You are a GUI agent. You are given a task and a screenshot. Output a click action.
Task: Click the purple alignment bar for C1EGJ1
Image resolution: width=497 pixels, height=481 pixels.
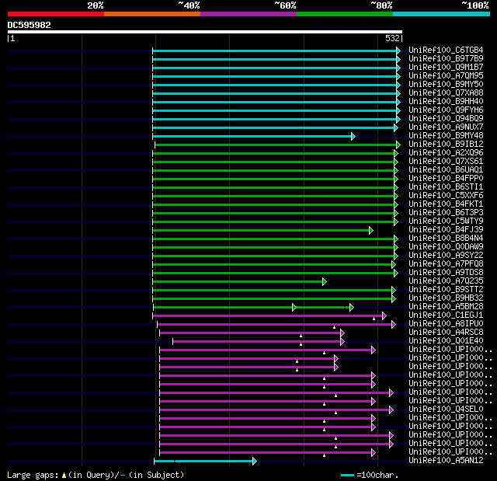267,316
